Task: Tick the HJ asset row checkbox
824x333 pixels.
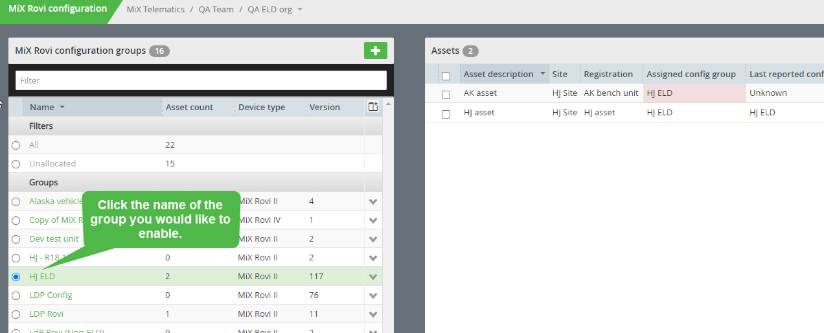Action: 446,114
